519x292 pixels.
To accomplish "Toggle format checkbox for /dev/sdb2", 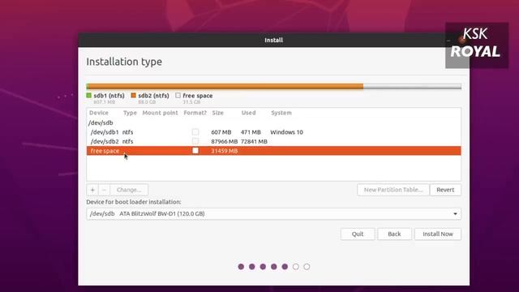I will (195, 141).
